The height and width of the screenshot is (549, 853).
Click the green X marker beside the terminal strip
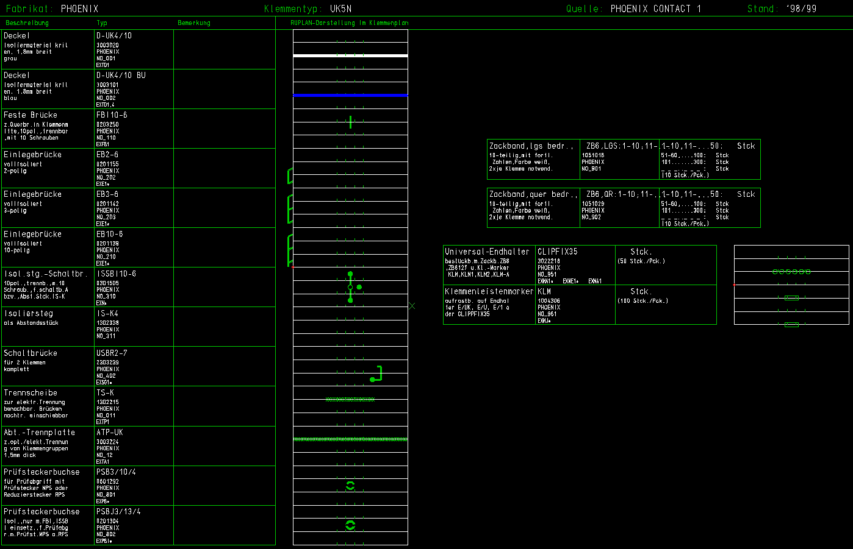412,306
